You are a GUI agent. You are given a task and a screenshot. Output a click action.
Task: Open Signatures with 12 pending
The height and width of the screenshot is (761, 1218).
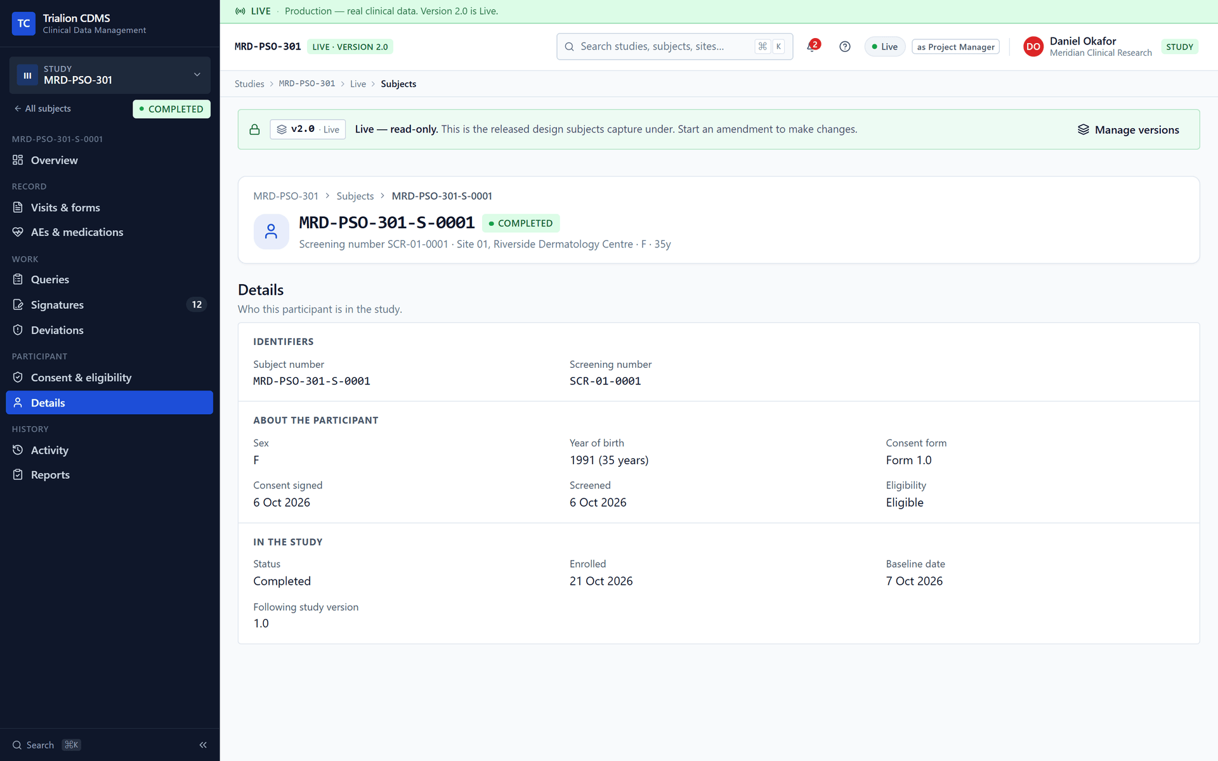pos(109,305)
